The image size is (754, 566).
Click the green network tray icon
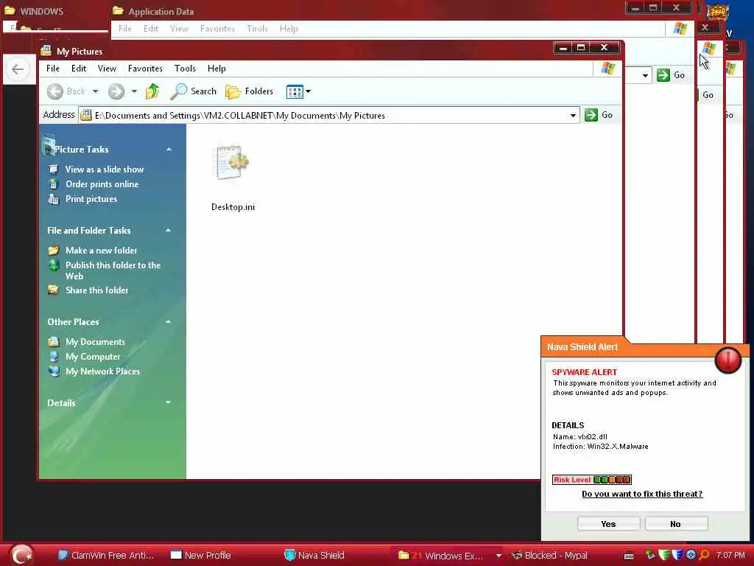click(x=650, y=556)
